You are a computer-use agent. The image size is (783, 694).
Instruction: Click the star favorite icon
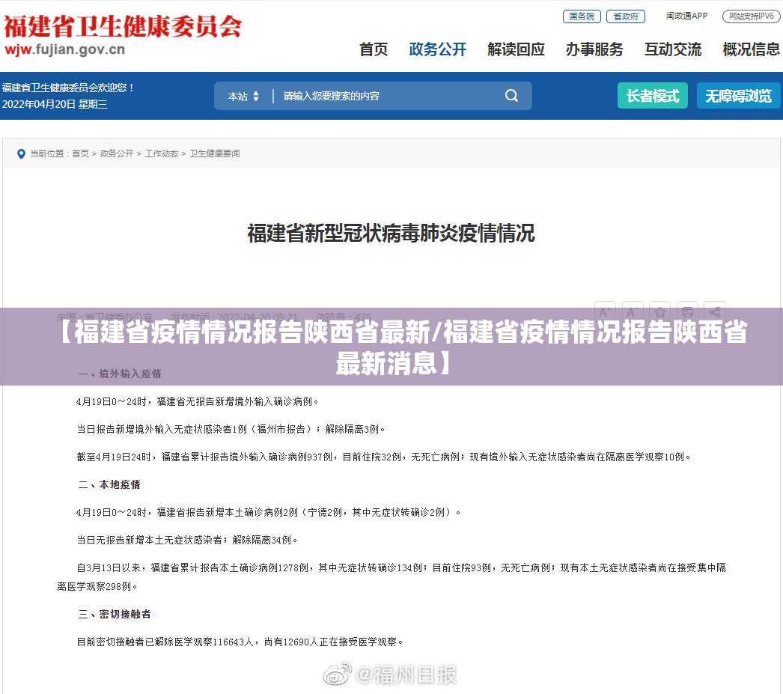[x=659, y=312]
